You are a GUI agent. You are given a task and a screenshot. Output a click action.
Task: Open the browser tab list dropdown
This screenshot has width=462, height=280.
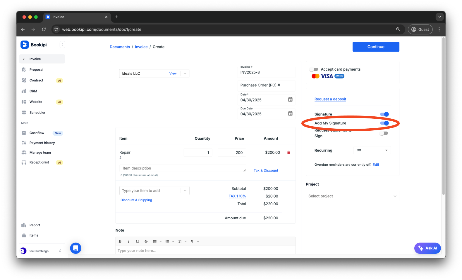tap(439, 17)
